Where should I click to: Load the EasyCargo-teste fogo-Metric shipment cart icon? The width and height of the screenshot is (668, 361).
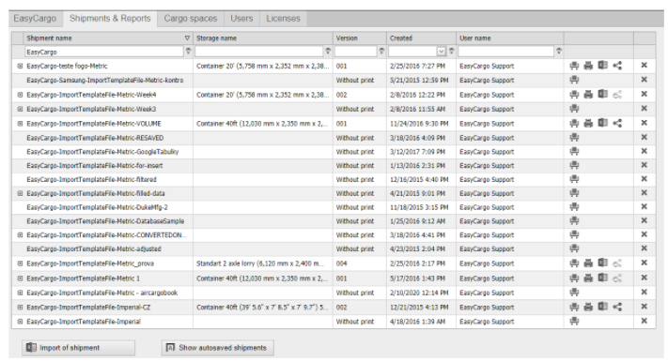coord(574,66)
